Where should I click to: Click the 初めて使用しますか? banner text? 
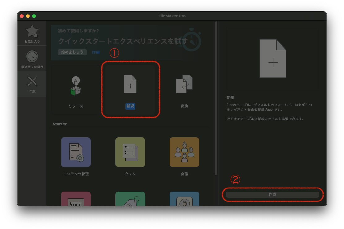pyautogui.click(x=78, y=31)
